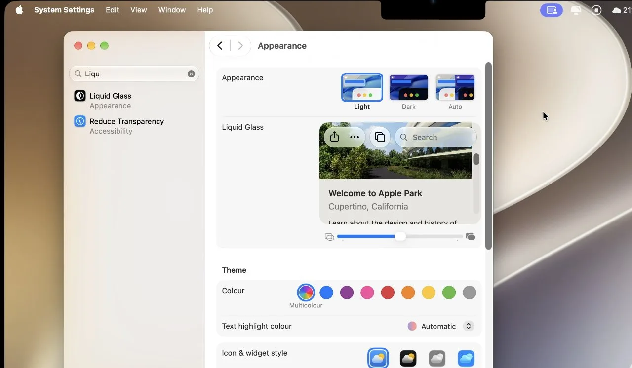Click the copy icon in preview toolbar
The width and height of the screenshot is (632, 368).
(x=380, y=137)
